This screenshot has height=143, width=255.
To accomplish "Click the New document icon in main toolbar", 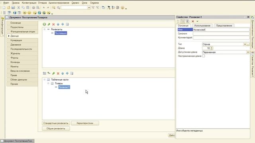I will coord(4,8).
